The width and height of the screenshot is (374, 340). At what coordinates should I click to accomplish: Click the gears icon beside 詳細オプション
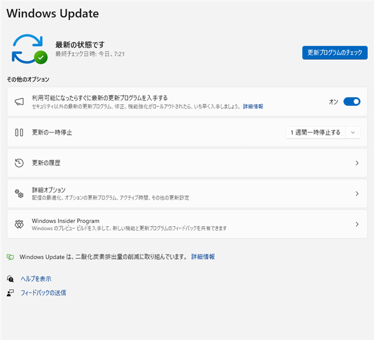coord(19,194)
